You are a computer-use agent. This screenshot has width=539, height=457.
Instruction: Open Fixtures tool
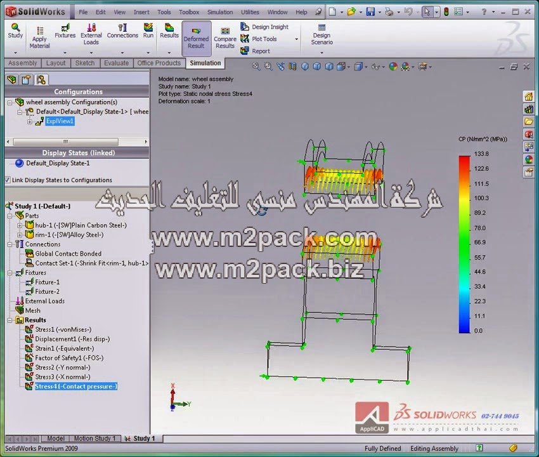(65, 30)
